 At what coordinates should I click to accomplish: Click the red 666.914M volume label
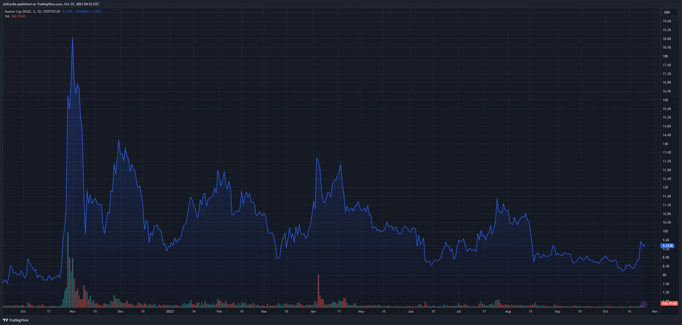tap(669, 303)
